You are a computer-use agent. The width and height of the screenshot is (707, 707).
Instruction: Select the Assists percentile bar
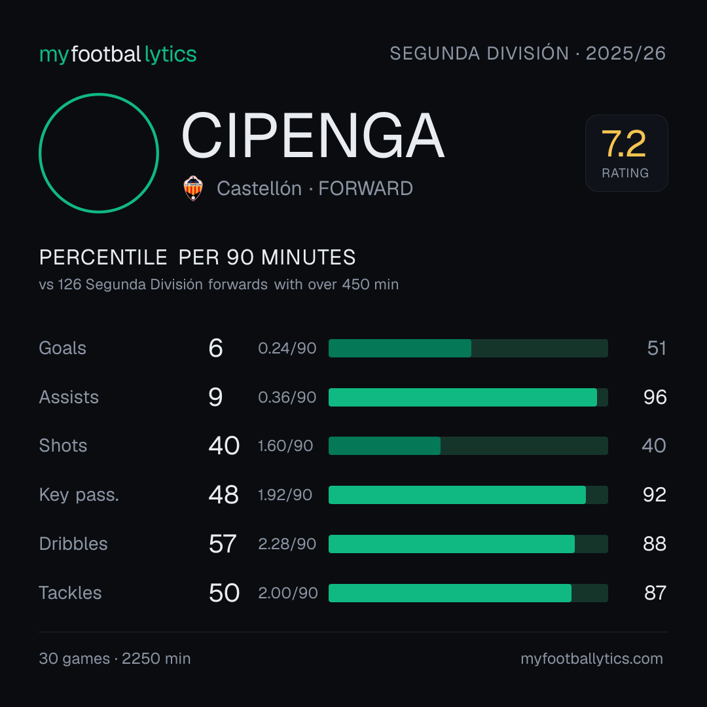click(468, 397)
